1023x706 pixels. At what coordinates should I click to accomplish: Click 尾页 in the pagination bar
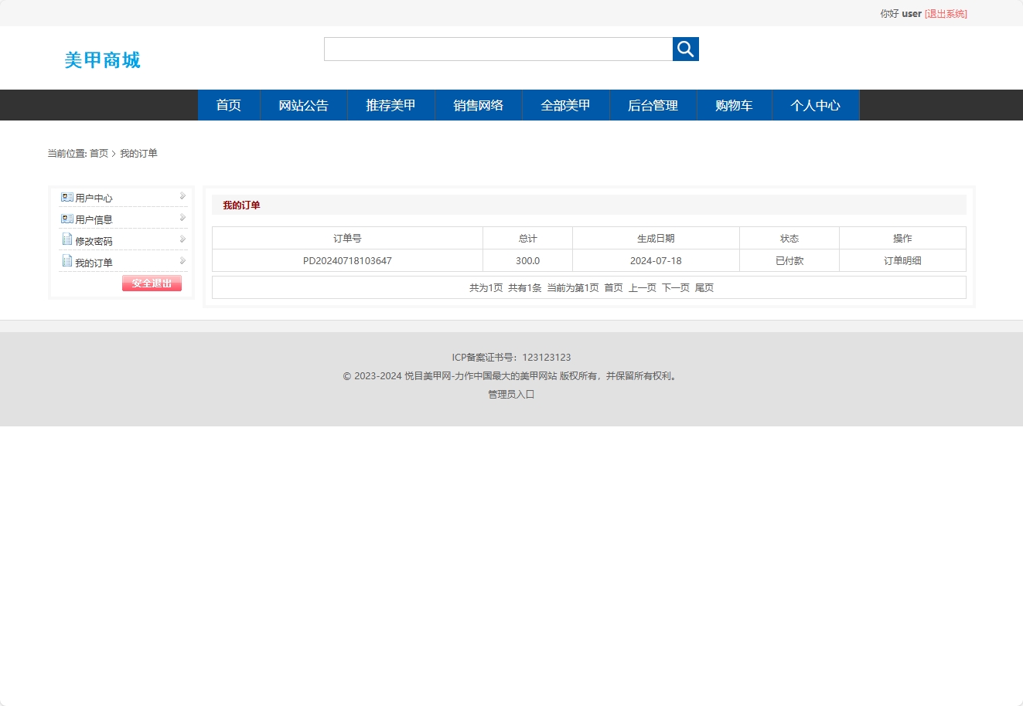pos(704,287)
